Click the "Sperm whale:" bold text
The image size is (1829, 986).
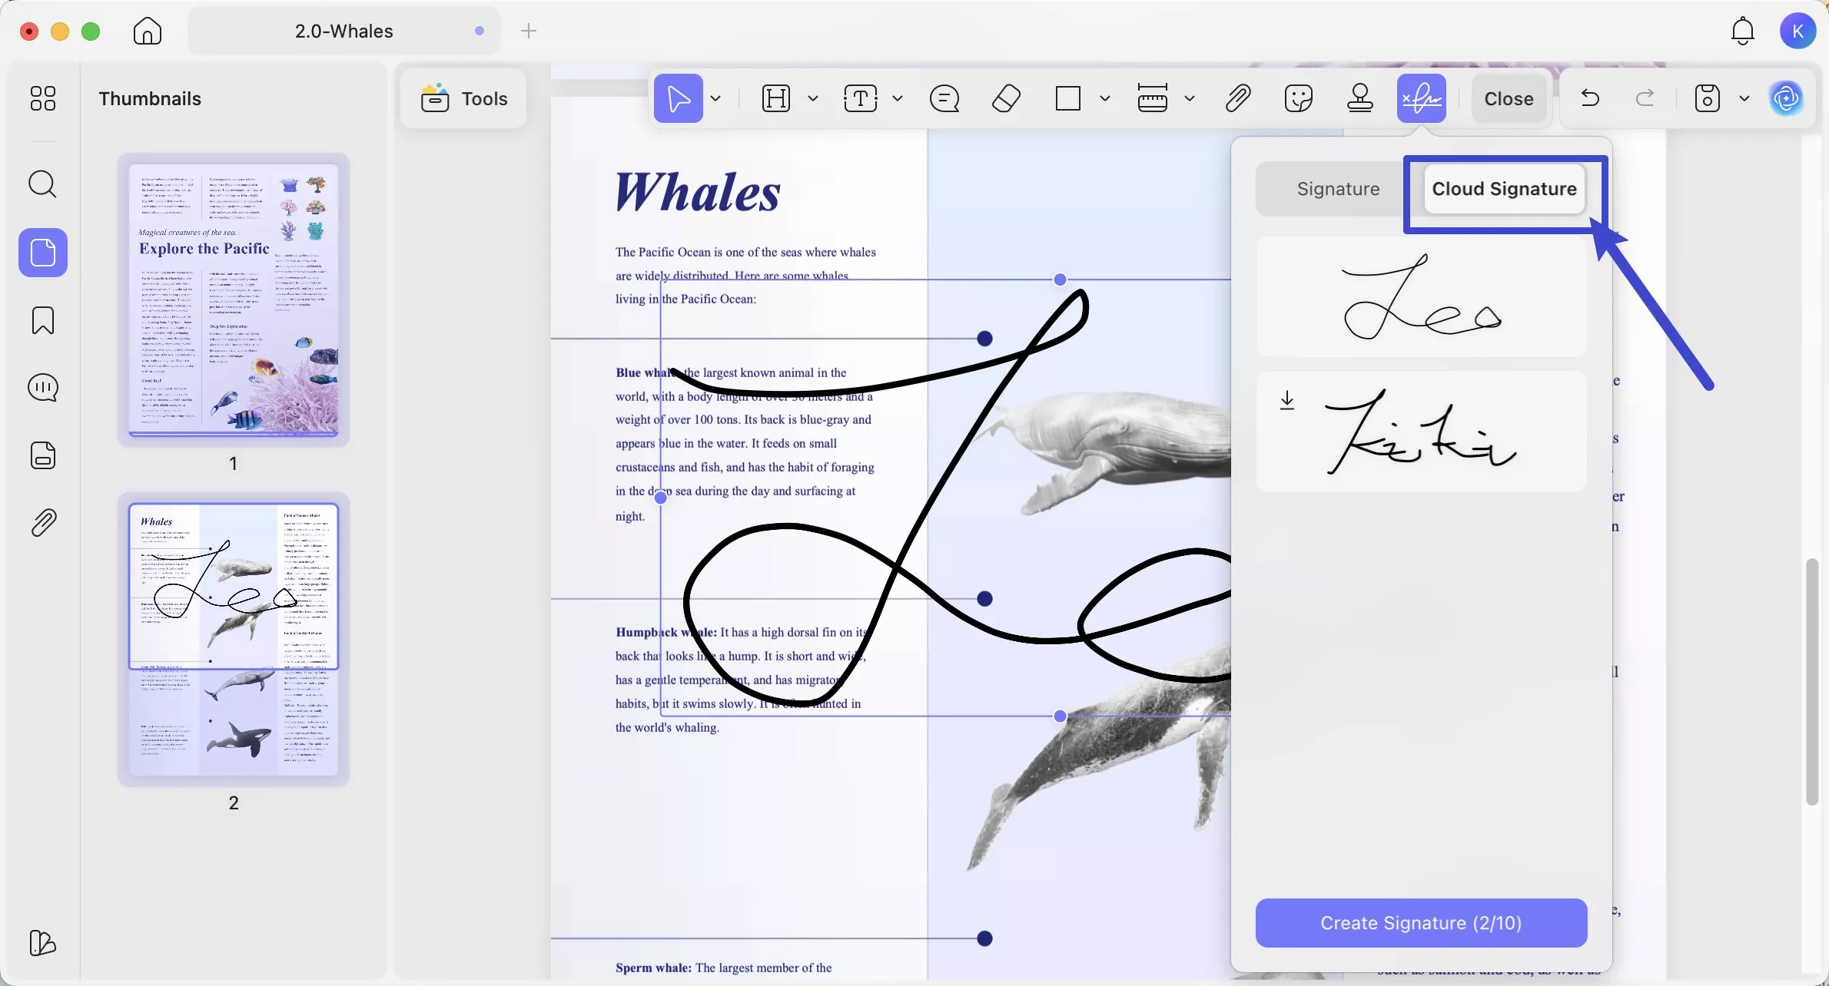click(653, 968)
